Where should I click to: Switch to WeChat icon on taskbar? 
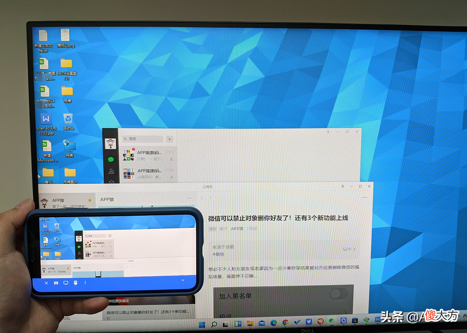pos(331,321)
